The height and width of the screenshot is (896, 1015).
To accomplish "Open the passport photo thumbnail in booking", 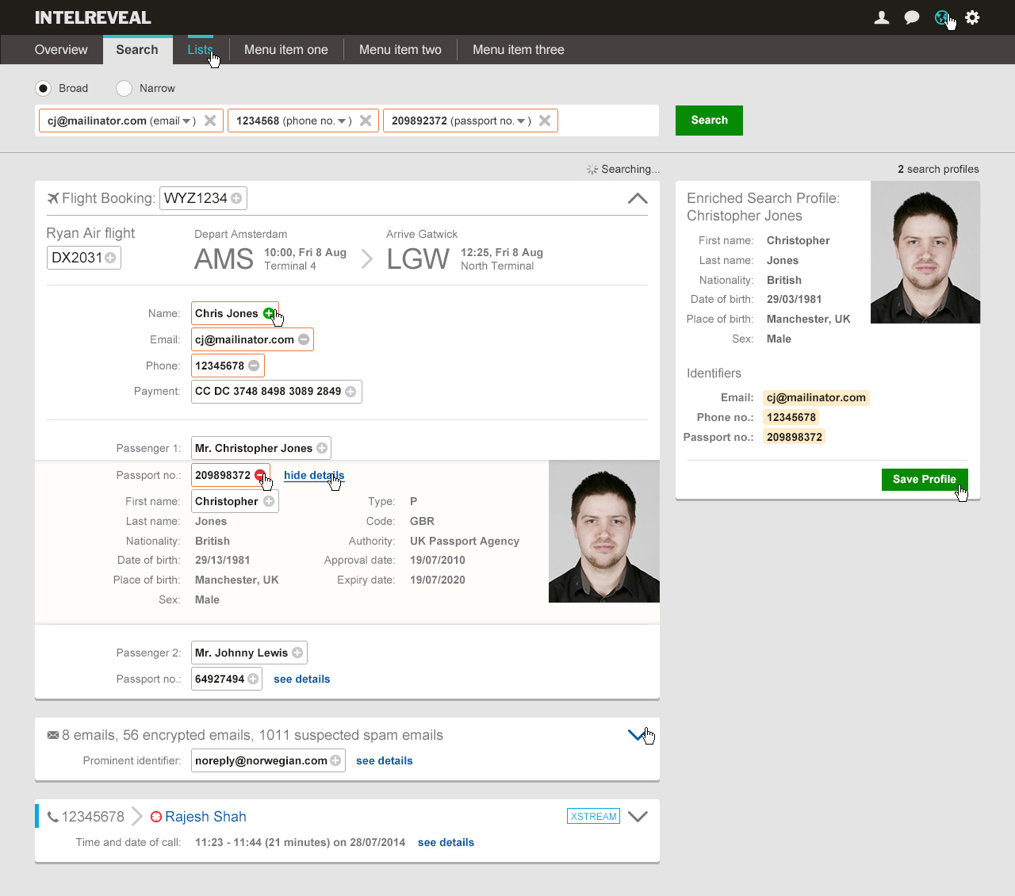I will 604,531.
